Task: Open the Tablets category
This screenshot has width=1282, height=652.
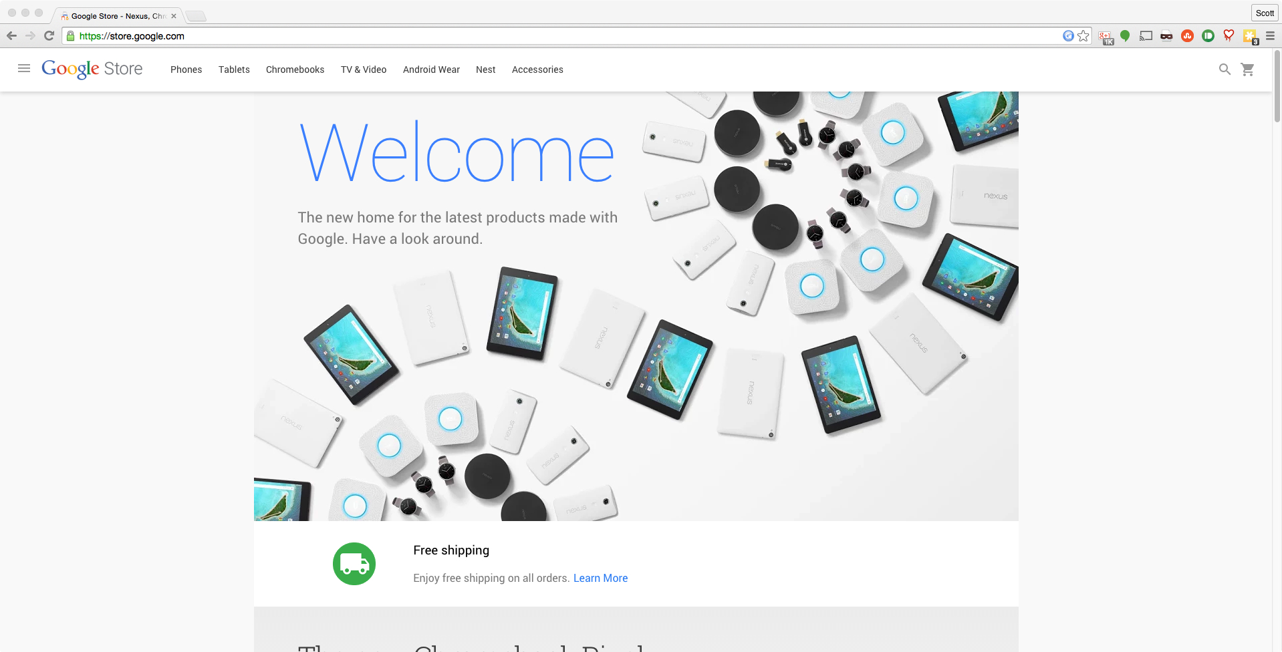Action: coord(234,69)
